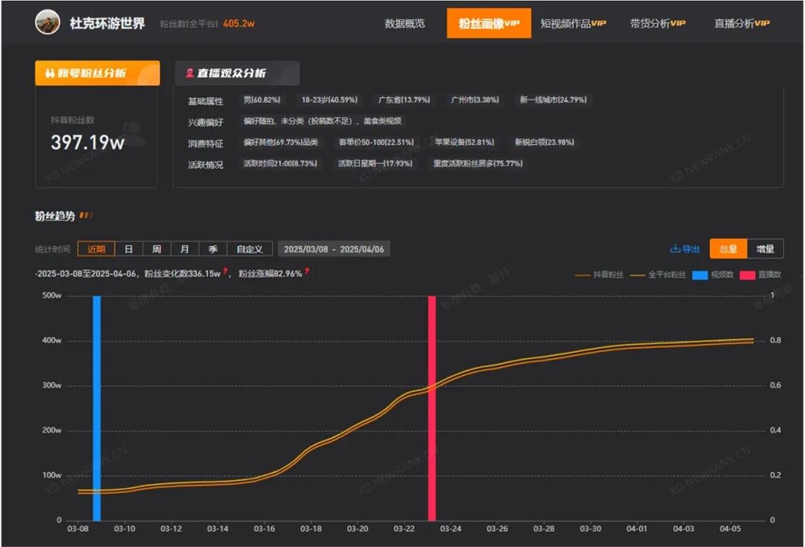Click the chart icon in 账号粉丝分析 tab
805x547 pixels.
(50, 72)
